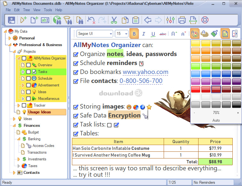Open the File menu
The width and height of the screenshot is (242, 186).
(x=8, y=10)
